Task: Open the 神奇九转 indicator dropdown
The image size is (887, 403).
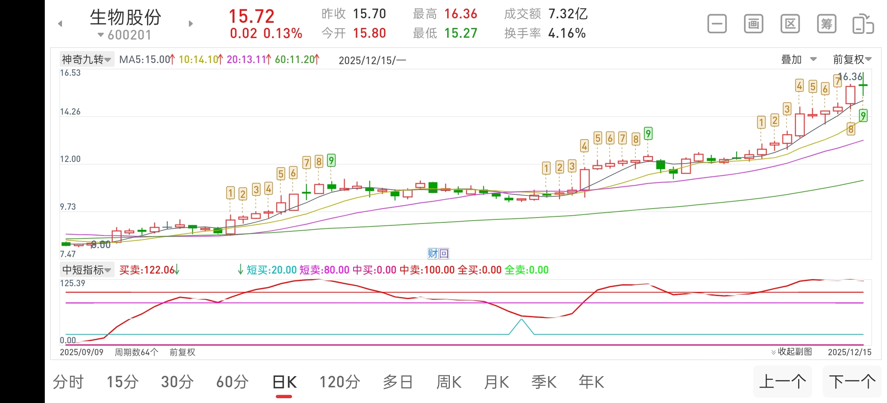Action: click(x=87, y=59)
